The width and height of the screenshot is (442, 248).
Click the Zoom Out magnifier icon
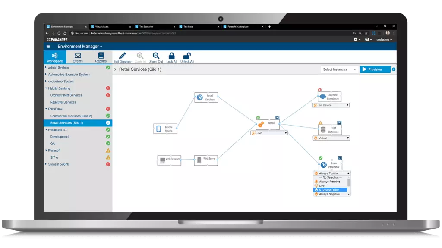coord(156,56)
